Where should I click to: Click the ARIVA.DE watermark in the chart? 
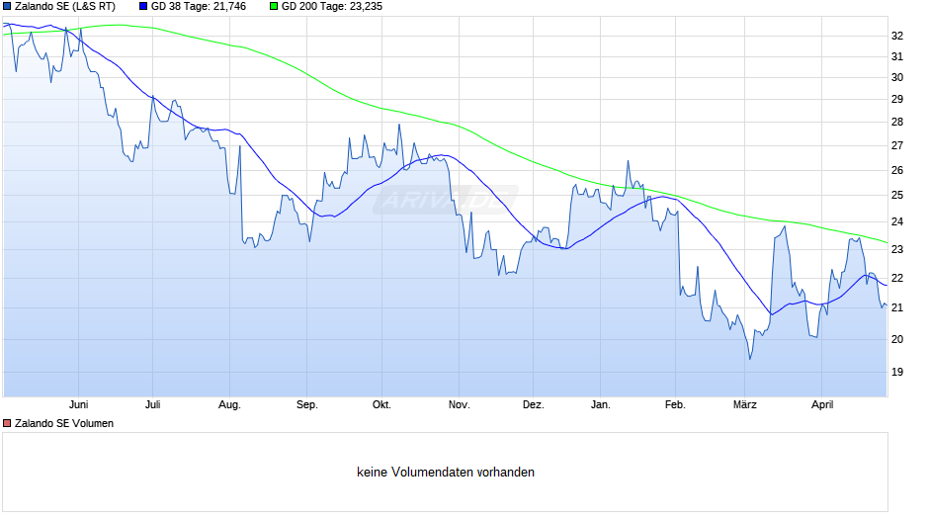[x=446, y=200]
